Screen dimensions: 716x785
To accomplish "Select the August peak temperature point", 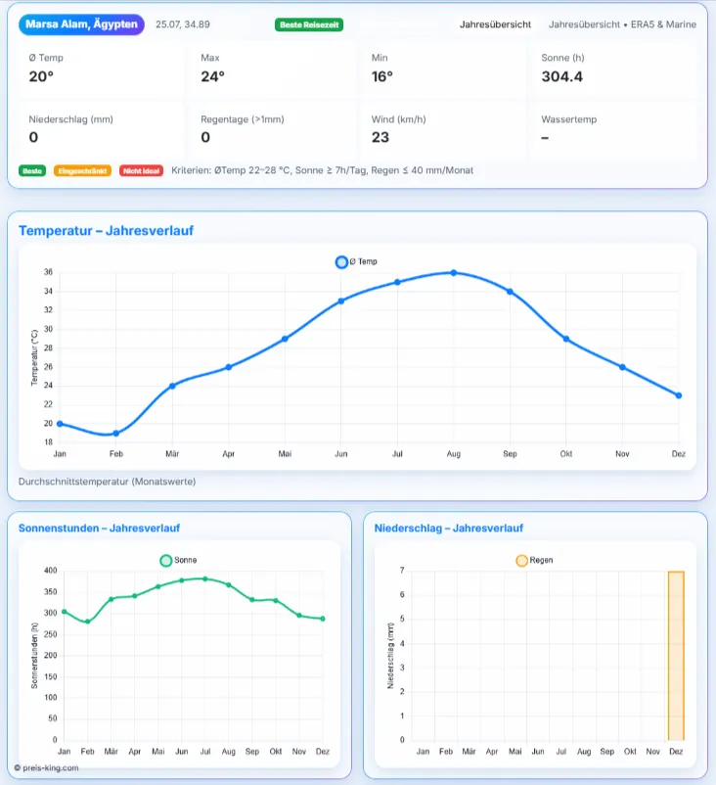I will tap(453, 273).
